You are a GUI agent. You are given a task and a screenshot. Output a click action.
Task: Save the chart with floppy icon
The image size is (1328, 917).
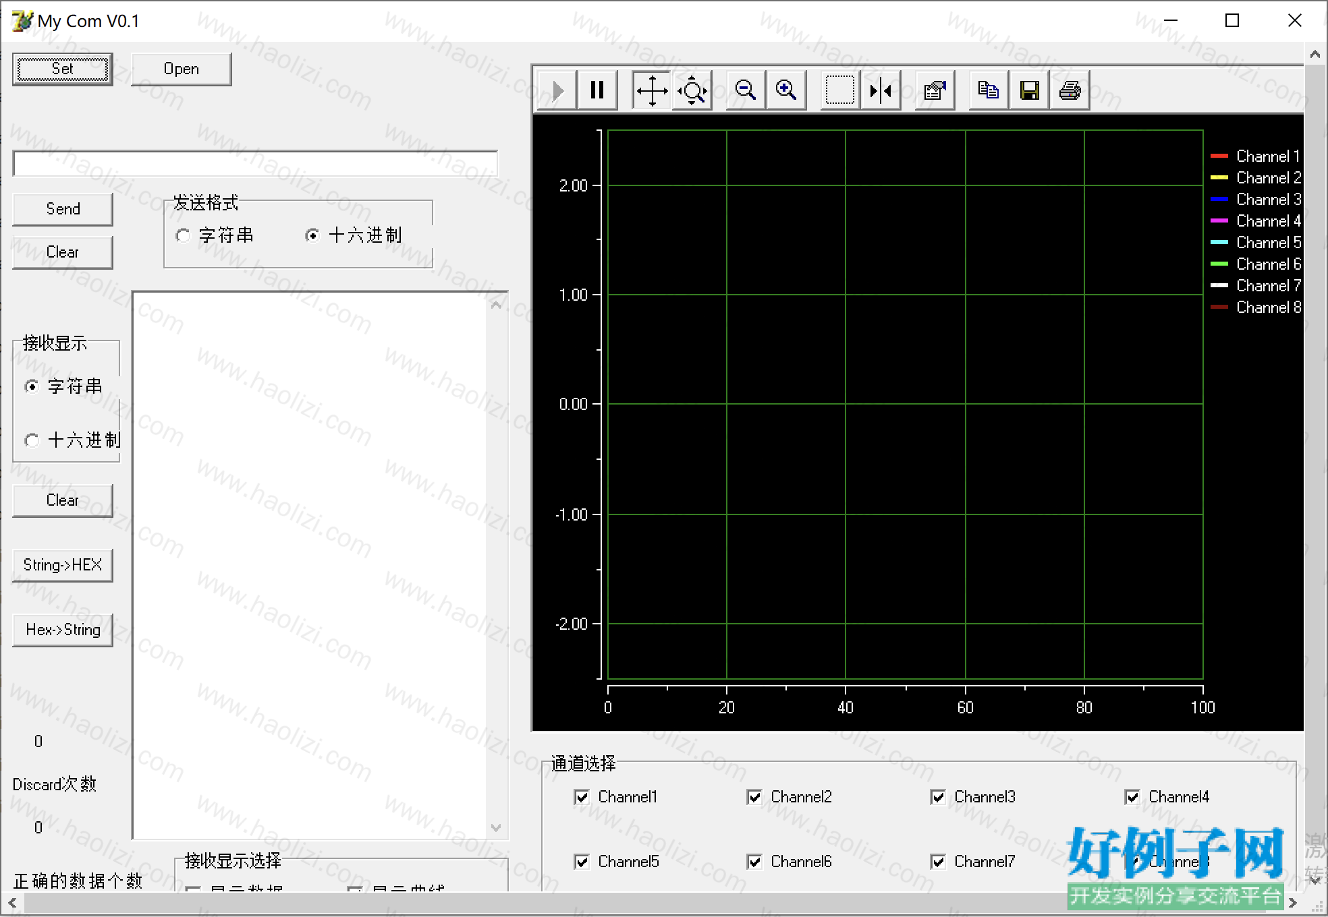[1029, 90]
